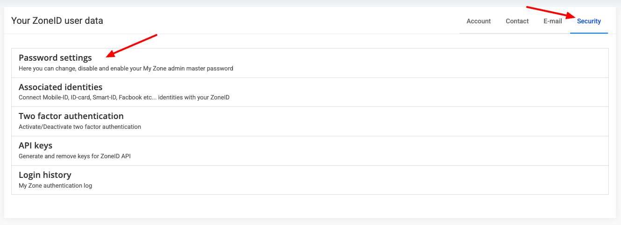Click the master password description text
Image resolution: width=621 pixels, height=225 pixels.
(126, 69)
